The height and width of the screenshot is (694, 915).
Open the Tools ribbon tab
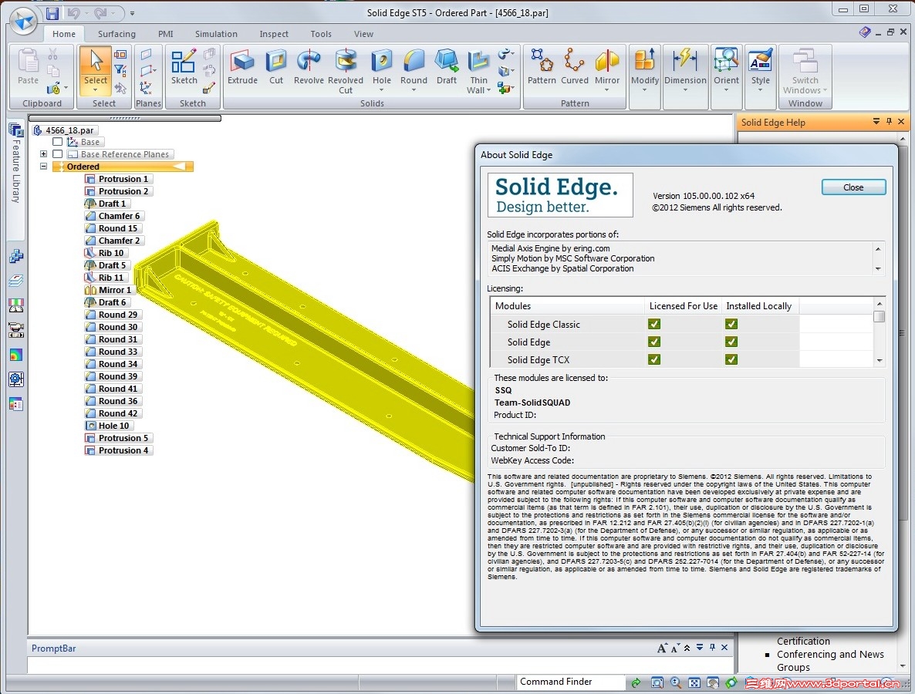pos(321,34)
